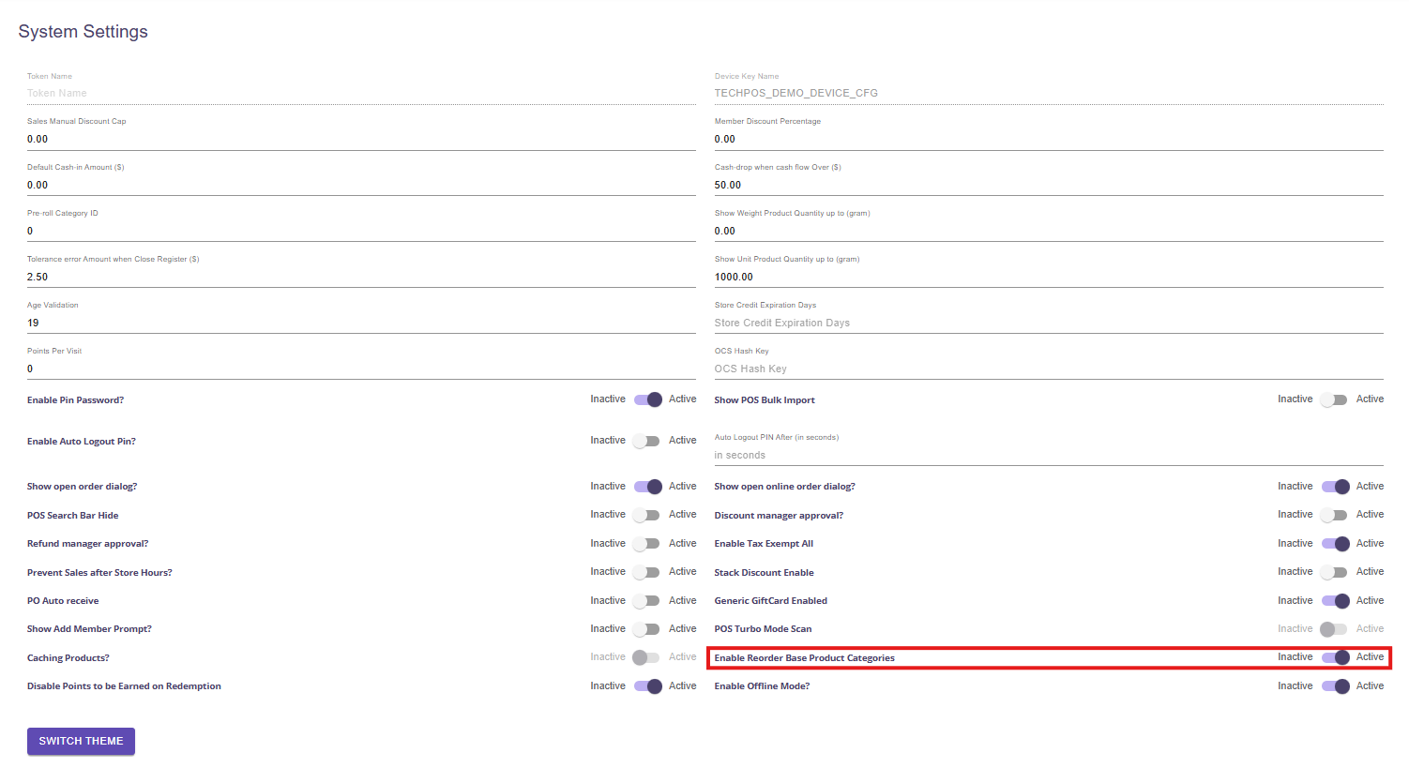The width and height of the screenshot is (1409, 768).
Task: Toggle Enable Reorder Base Product Categories switch
Action: coord(1335,657)
